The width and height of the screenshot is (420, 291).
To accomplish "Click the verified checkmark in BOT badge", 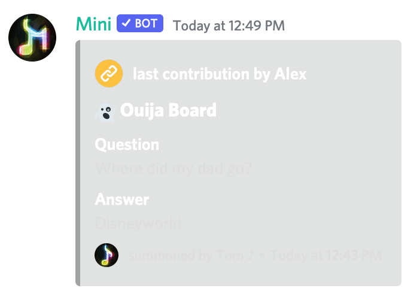I will tap(126, 23).
